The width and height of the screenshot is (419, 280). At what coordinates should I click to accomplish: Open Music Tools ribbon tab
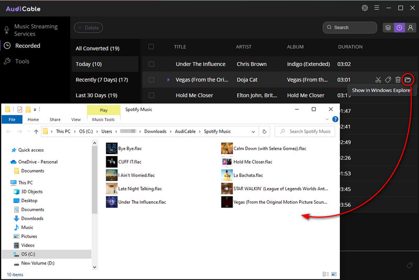click(x=103, y=120)
